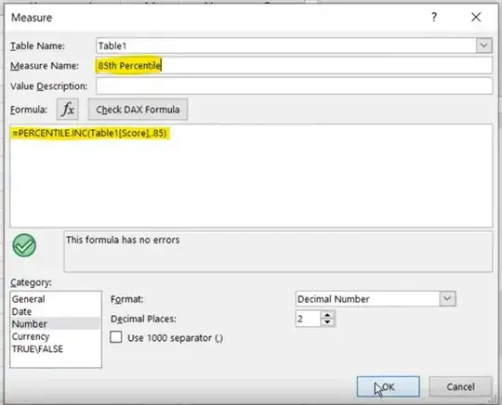
Task: Select Date category
Action: (56, 311)
